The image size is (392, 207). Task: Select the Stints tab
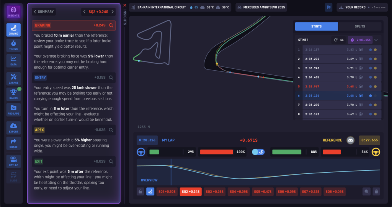tap(316, 26)
